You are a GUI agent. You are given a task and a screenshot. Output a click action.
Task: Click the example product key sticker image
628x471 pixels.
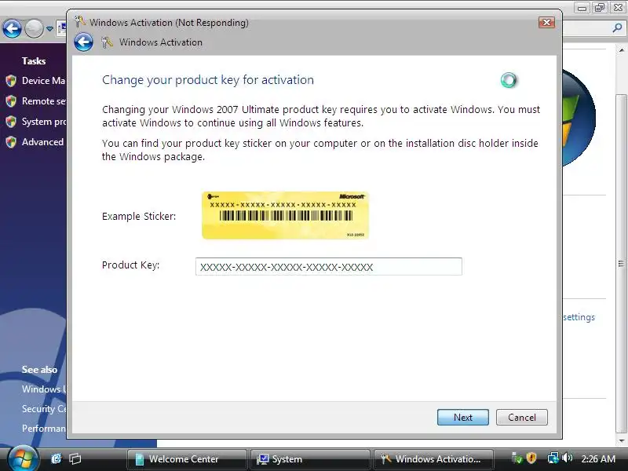285,215
